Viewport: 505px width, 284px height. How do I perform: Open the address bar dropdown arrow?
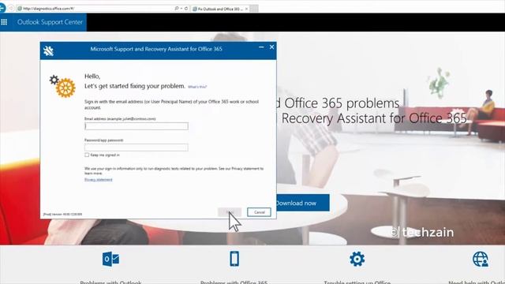181,9
